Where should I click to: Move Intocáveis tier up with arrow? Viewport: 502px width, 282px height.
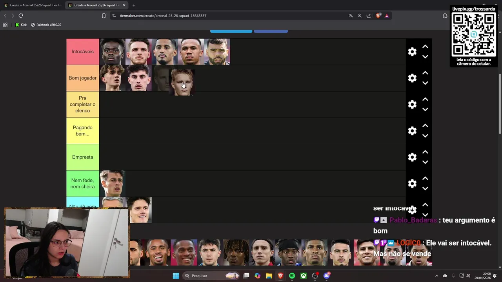click(425, 47)
